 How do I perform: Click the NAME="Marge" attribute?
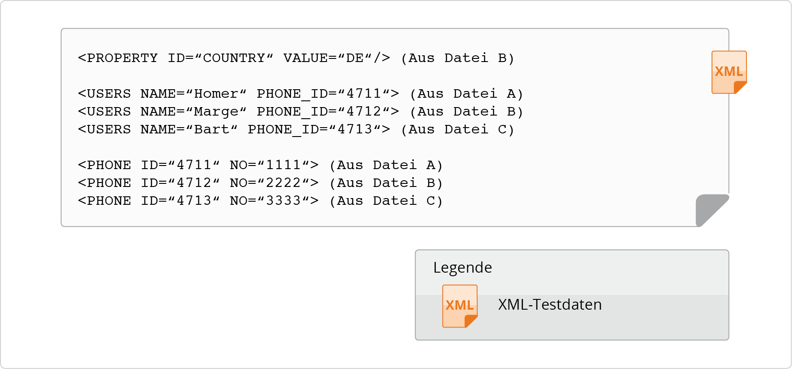(194, 112)
